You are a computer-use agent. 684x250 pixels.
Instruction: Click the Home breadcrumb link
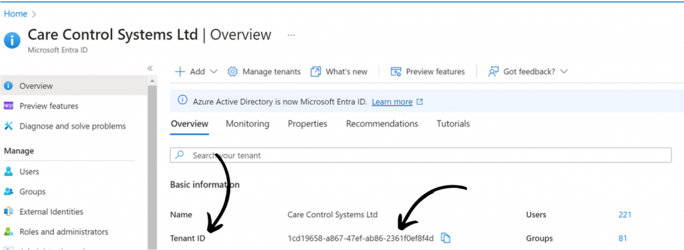tap(16, 14)
